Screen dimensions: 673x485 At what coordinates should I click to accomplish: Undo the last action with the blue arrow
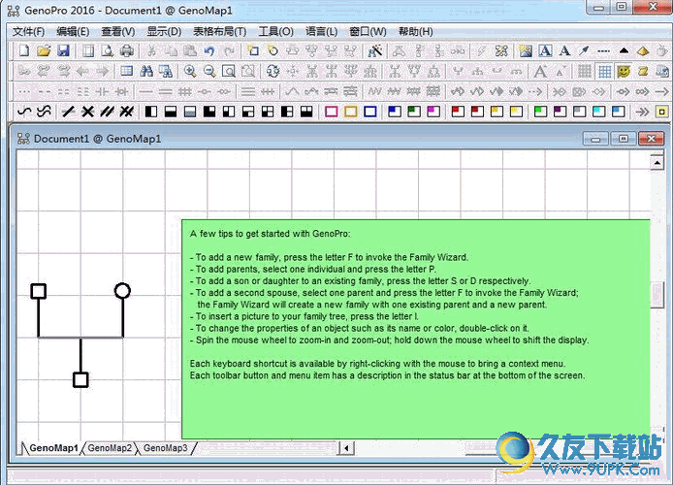209,51
